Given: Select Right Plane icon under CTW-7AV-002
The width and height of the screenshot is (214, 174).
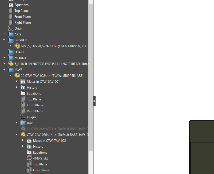Looking at the screenshot, I should click(23, 111).
